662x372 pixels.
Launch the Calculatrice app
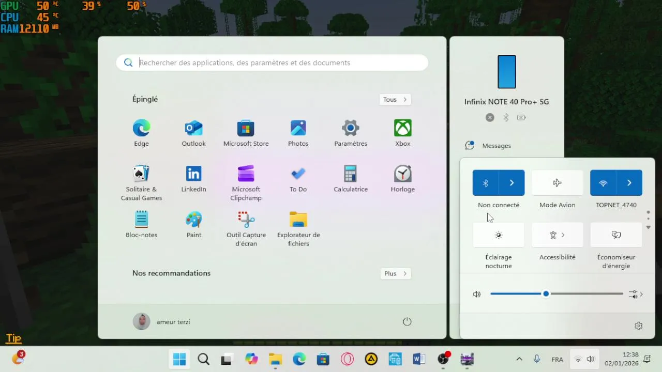click(351, 179)
